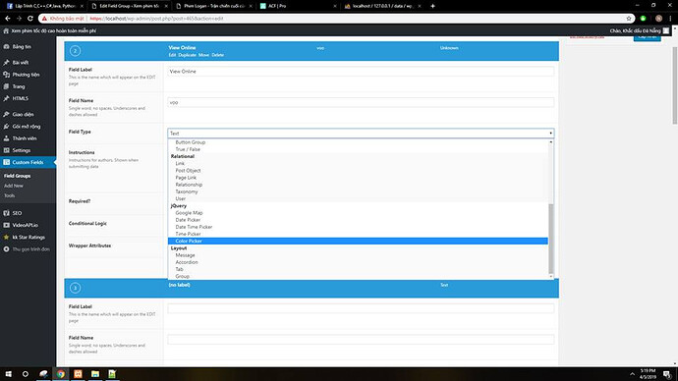The height and width of the screenshot is (381, 678).
Task: Click the View Online Field Label input
Action: [x=361, y=72]
